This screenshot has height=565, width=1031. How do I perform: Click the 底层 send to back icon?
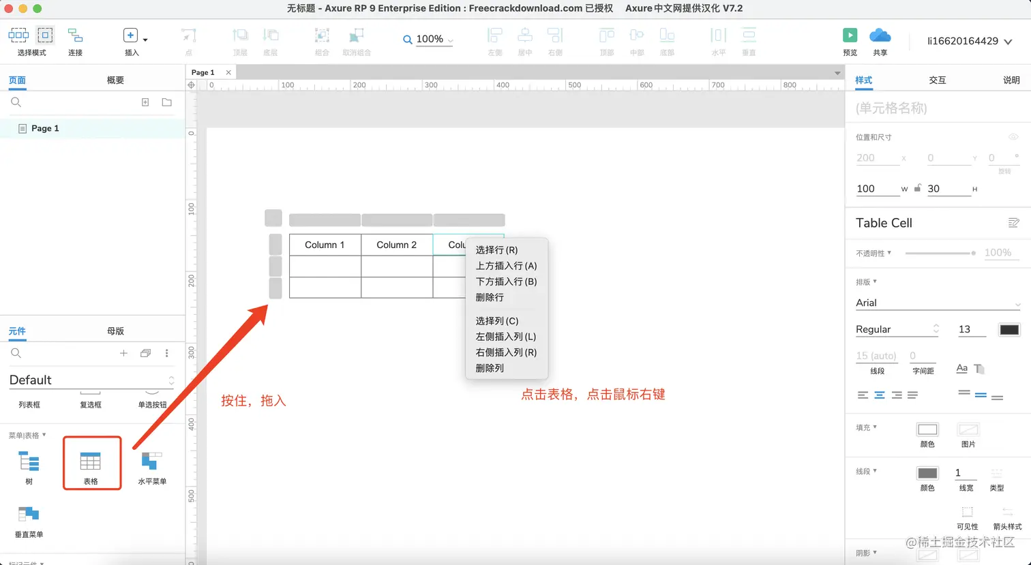[x=271, y=35]
